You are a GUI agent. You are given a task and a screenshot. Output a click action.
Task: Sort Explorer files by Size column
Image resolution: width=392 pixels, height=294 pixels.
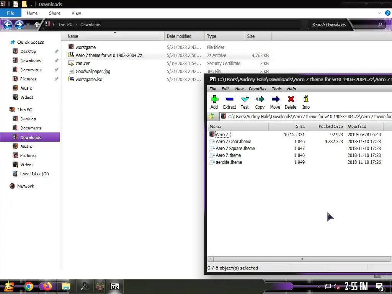[x=258, y=36]
